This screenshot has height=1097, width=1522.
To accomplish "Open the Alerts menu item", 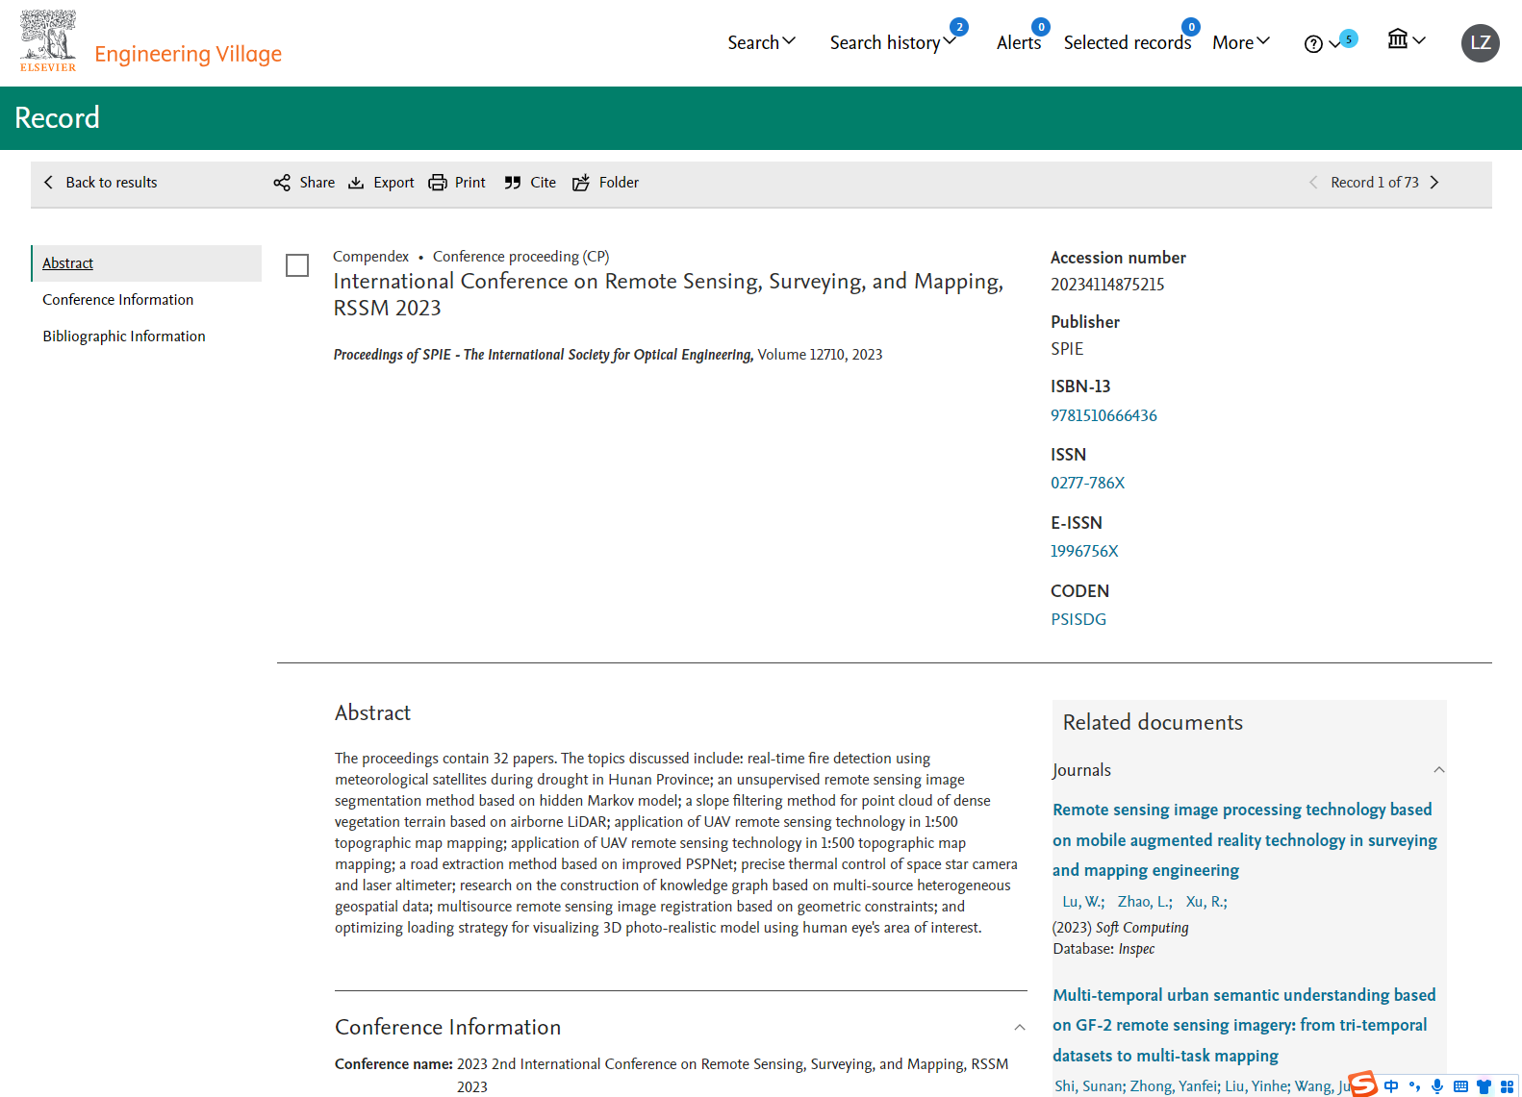I will (1018, 42).
